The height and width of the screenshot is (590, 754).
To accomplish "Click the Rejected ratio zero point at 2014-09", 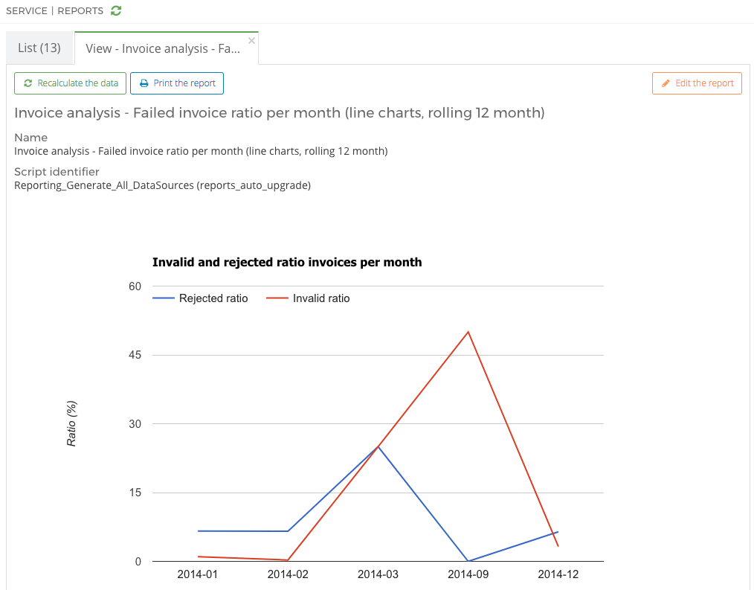I will (x=468, y=561).
